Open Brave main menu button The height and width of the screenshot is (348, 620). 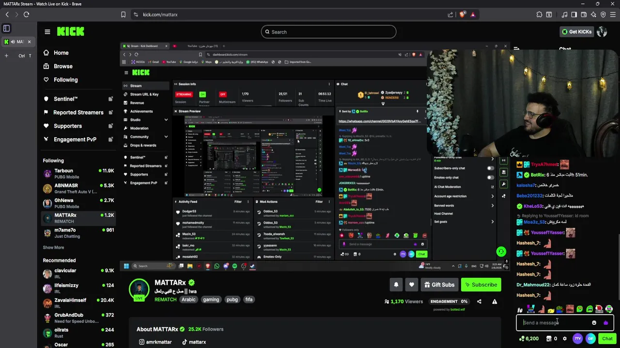coord(613,14)
